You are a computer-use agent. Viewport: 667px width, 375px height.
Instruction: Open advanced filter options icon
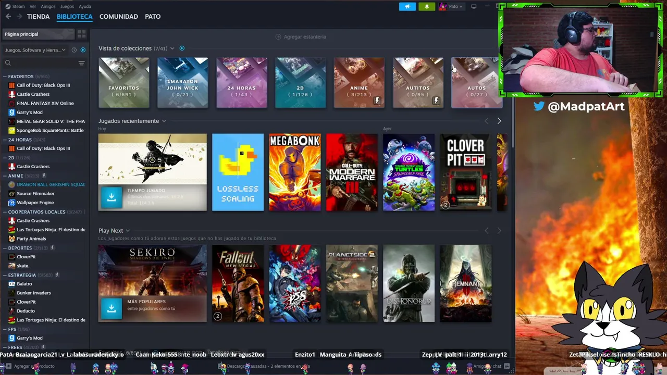pyautogui.click(x=81, y=63)
